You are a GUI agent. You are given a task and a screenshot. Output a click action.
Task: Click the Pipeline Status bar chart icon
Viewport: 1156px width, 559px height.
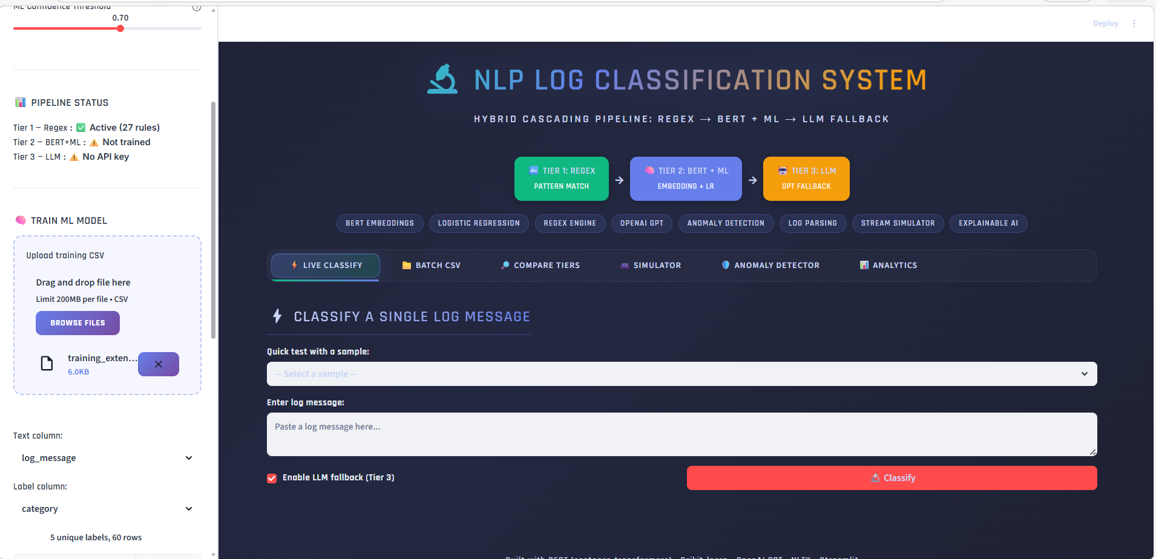[x=21, y=102]
